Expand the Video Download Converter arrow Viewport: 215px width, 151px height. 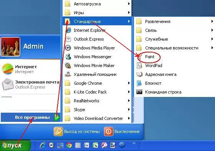129,118
